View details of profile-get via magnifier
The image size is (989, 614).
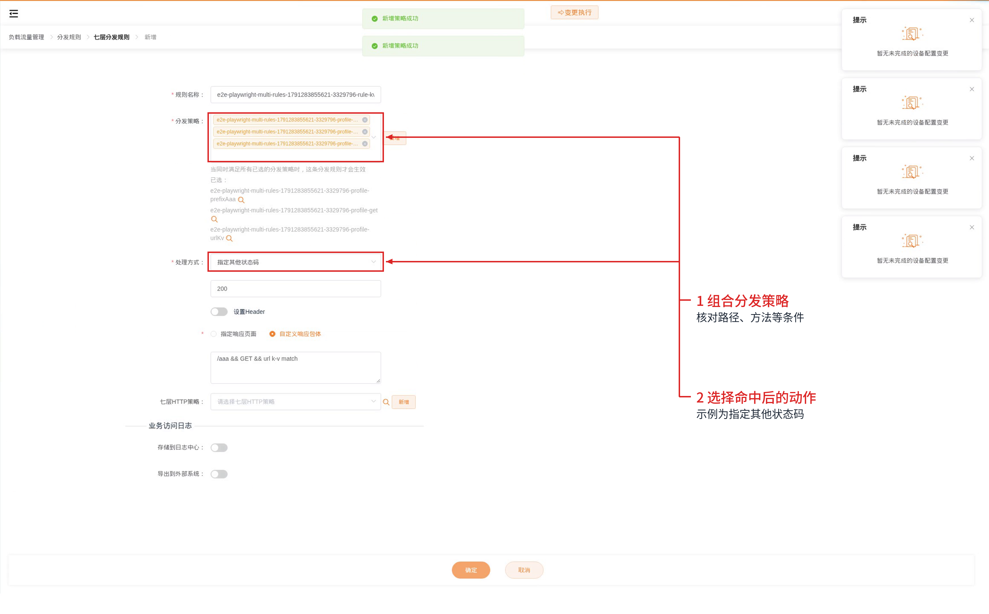pos(214,219)
